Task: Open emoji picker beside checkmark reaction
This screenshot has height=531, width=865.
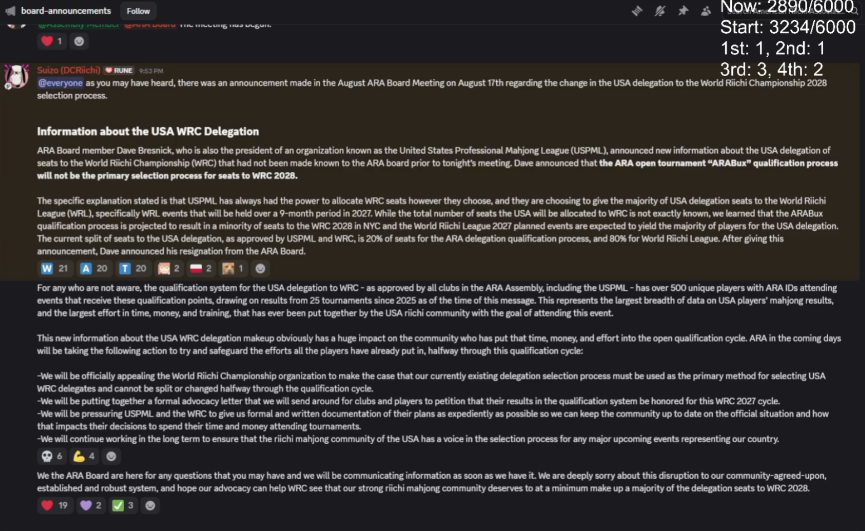Action: 150,505
